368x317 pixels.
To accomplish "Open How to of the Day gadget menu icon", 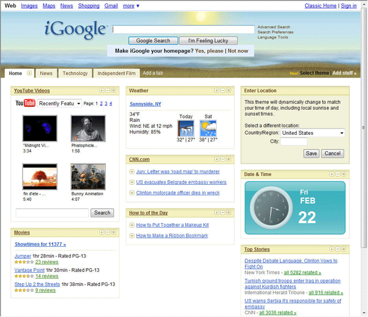I will pos(217,212).
